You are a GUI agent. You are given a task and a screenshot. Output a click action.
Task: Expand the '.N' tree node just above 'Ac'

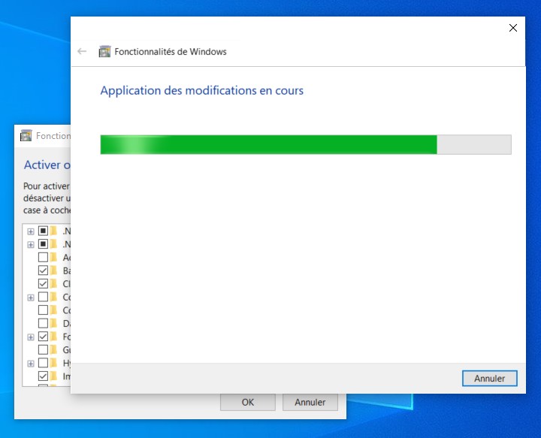[31, 244]
